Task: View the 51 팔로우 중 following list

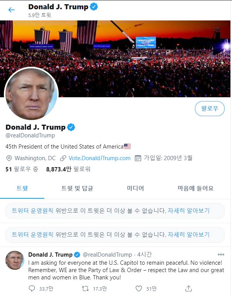Action: [22, 169]
